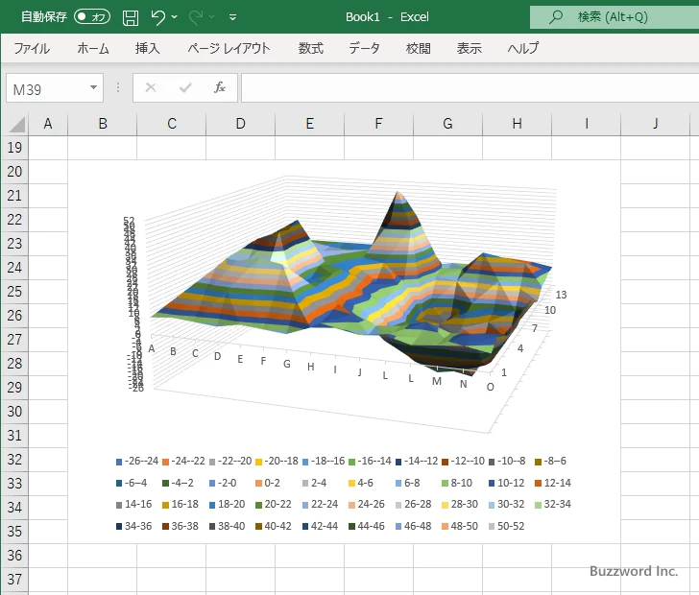Select column B header

coord(103,124)
